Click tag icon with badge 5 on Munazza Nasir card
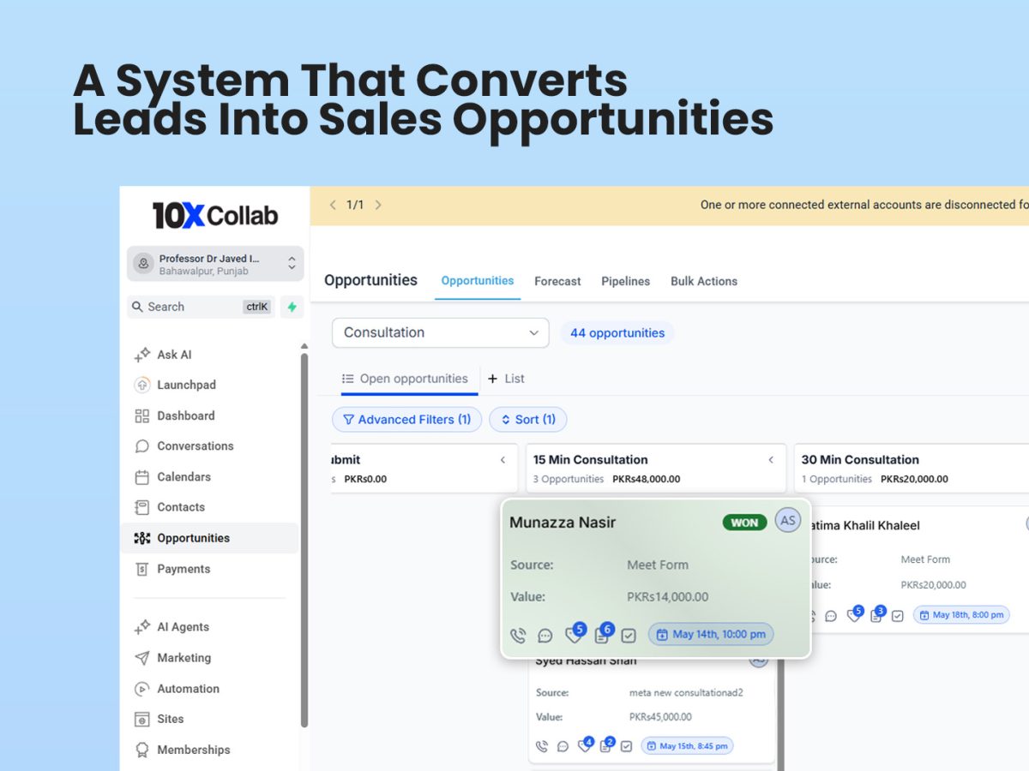1029x771 pixels. point(575,634)
